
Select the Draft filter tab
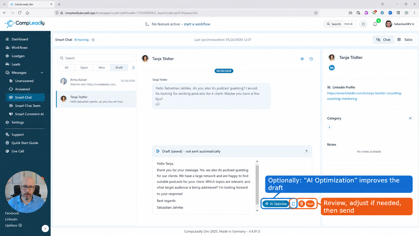(119, 67)
